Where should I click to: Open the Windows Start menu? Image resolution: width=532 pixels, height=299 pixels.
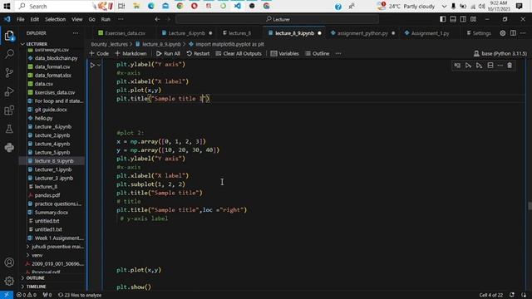[x=7, y=6]
